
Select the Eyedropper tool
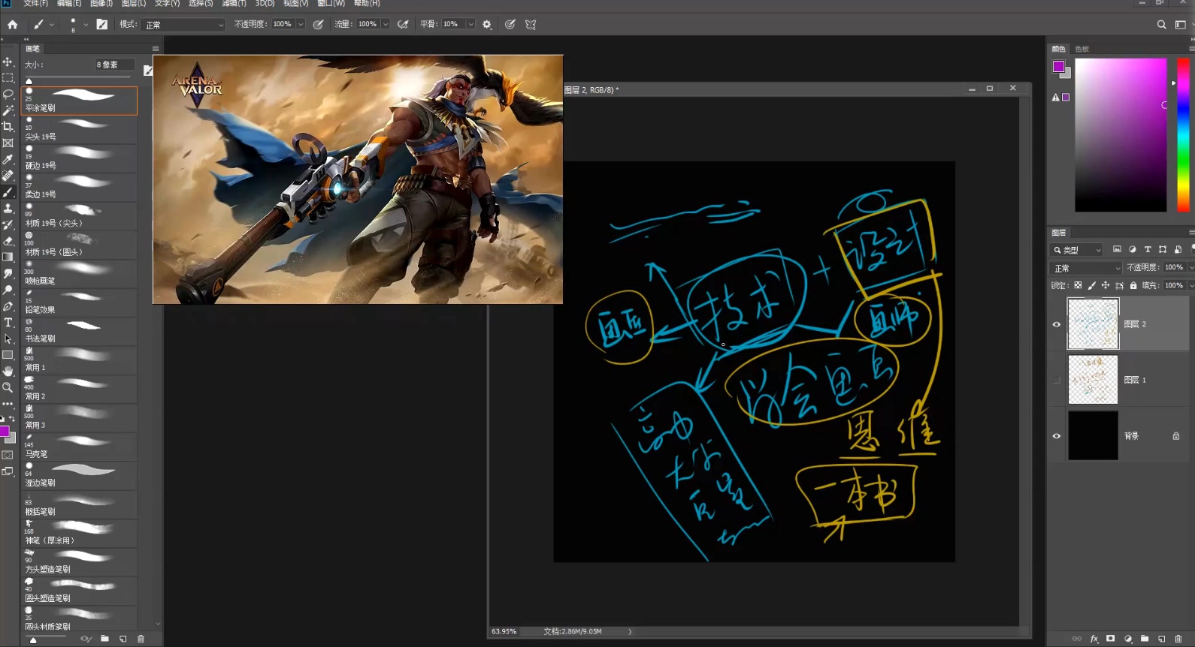8,159
